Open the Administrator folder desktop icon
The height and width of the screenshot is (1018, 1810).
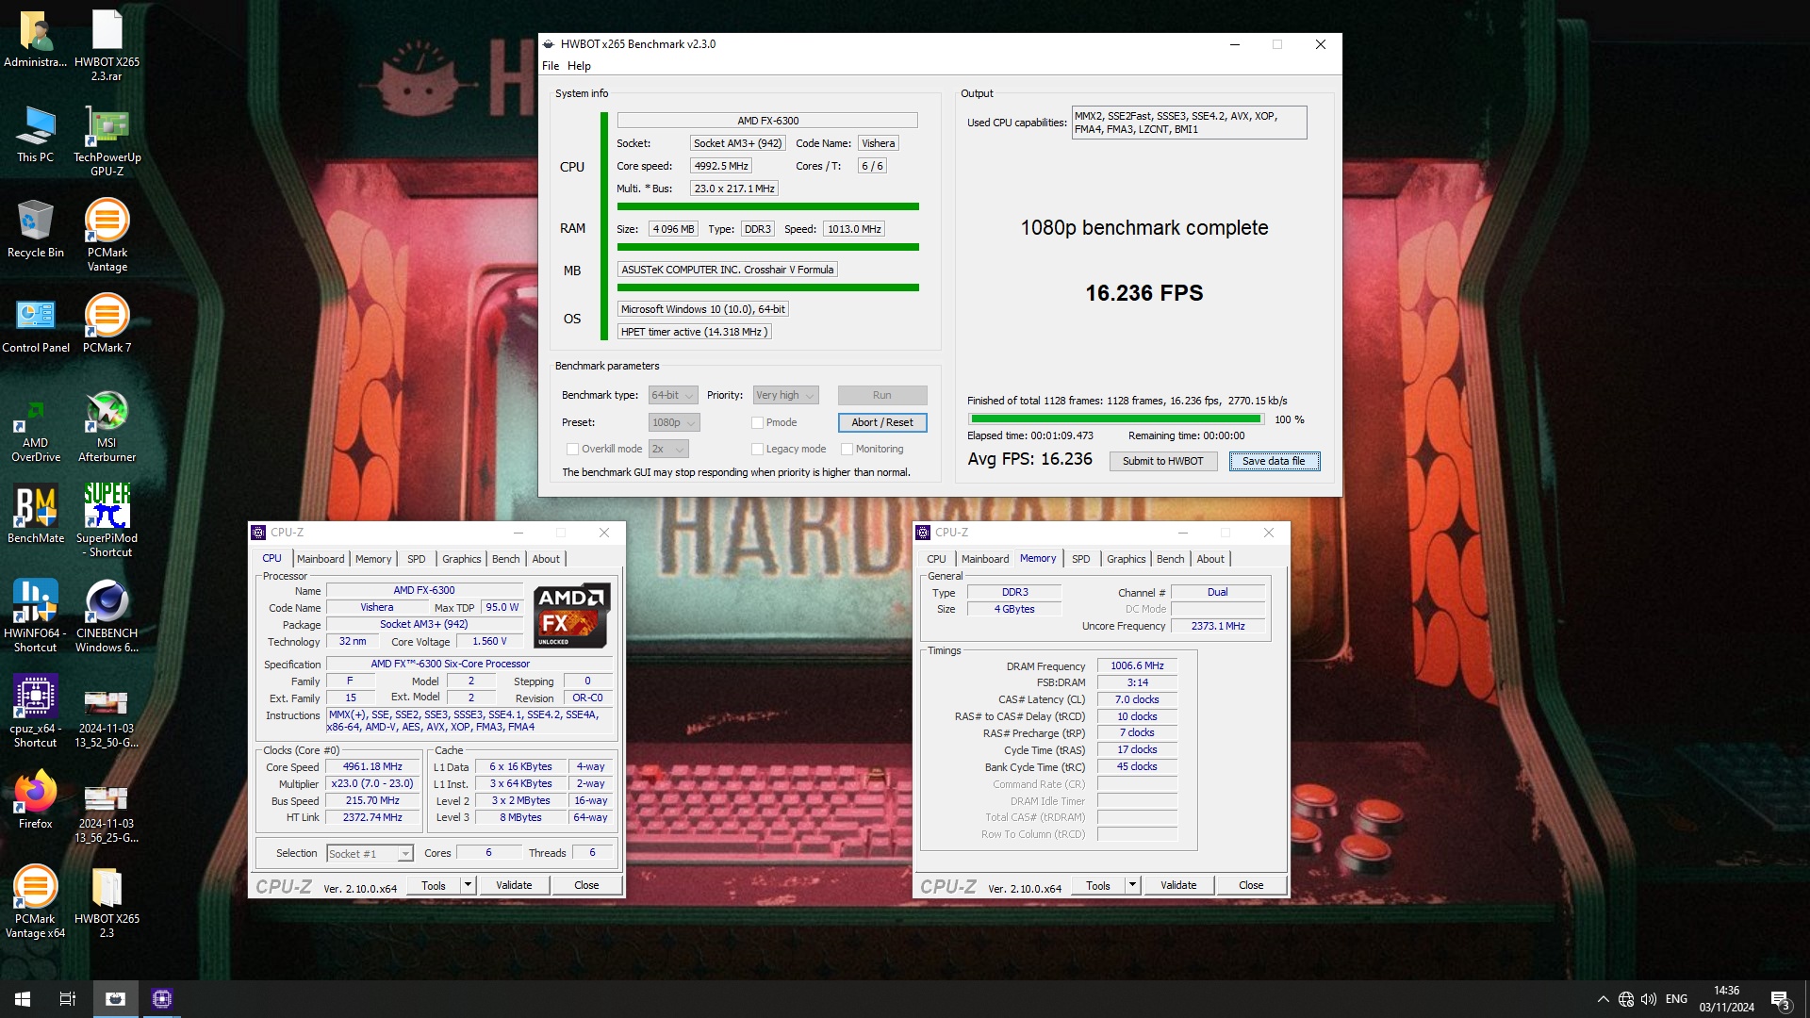[x=36, y=40]
